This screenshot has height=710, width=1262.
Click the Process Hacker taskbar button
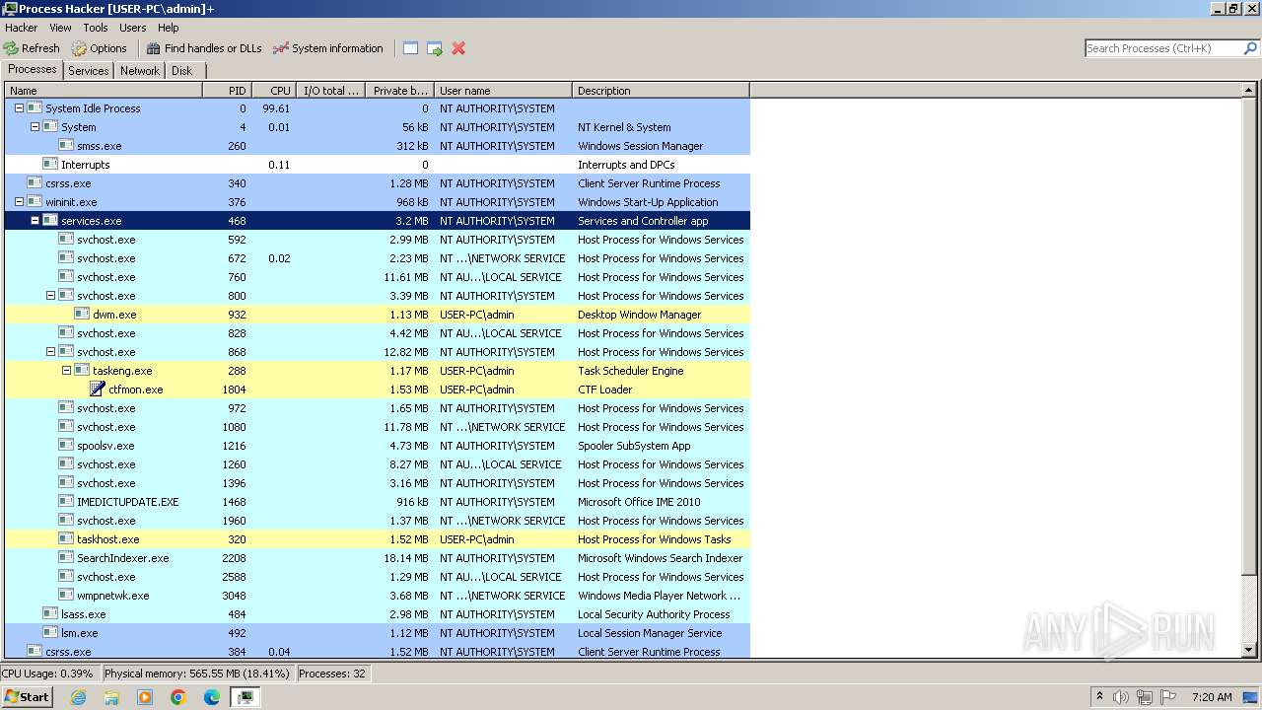[x=245, y=697]
